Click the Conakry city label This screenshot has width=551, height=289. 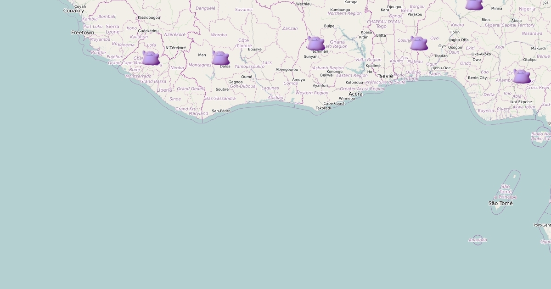click(x=73, y=11)
